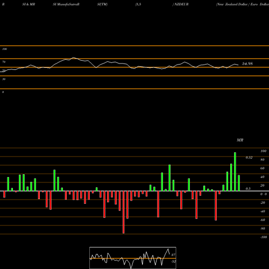Viewport: 269px width, 269px height.
Task: Select the MR panel title label
Action: (240, 140)
